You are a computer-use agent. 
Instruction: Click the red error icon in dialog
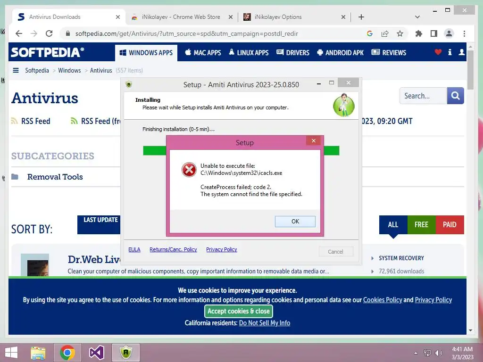pyautogui.click(x=189, y=170)
